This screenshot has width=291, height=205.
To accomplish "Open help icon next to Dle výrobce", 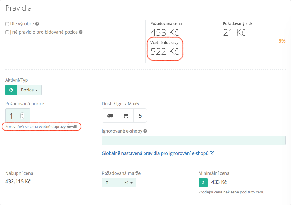I will 37,24.
